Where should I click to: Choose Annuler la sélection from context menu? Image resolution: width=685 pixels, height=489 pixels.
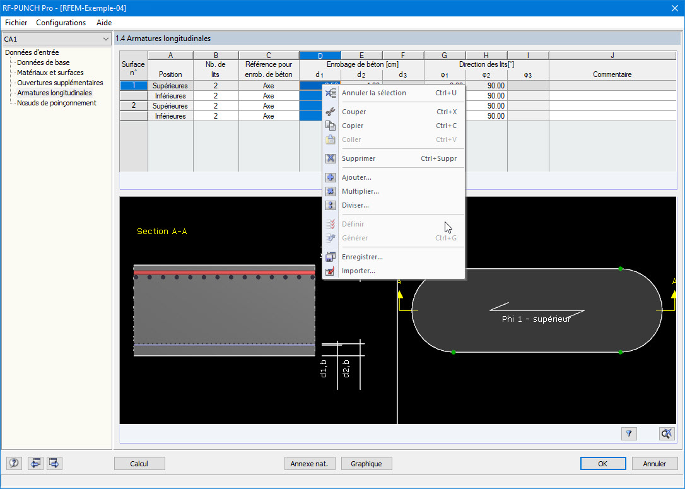[394, 93]
